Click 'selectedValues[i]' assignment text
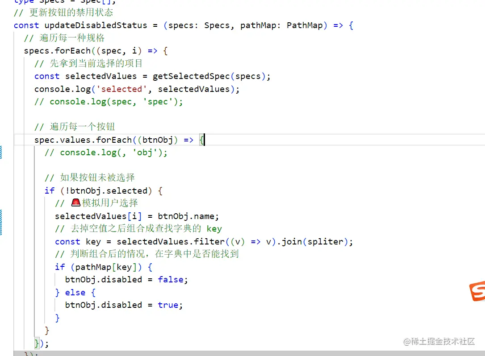The image size is (485, 356). (x=98, y=216)
